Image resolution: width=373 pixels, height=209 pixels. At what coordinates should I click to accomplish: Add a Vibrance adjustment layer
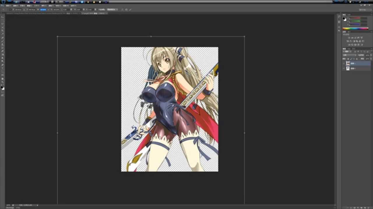pos(362,38)
